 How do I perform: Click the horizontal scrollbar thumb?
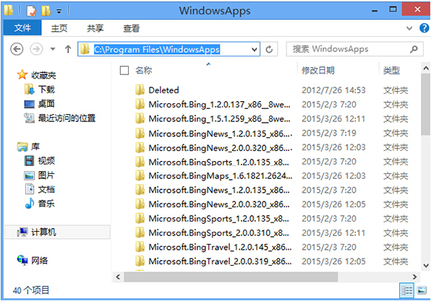(x=231, y=277)
